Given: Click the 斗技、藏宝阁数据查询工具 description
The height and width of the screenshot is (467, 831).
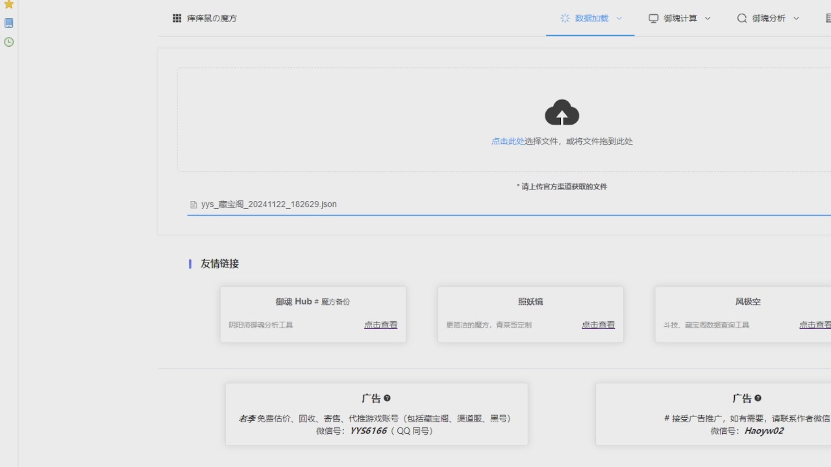Looking at the screenshot, I should click(x=706, y=325).
